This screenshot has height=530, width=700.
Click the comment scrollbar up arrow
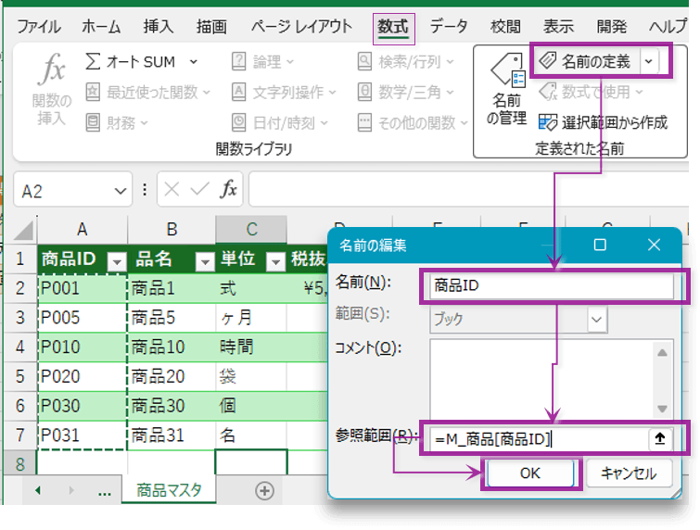pyautogui.click(x=663, y=352)
